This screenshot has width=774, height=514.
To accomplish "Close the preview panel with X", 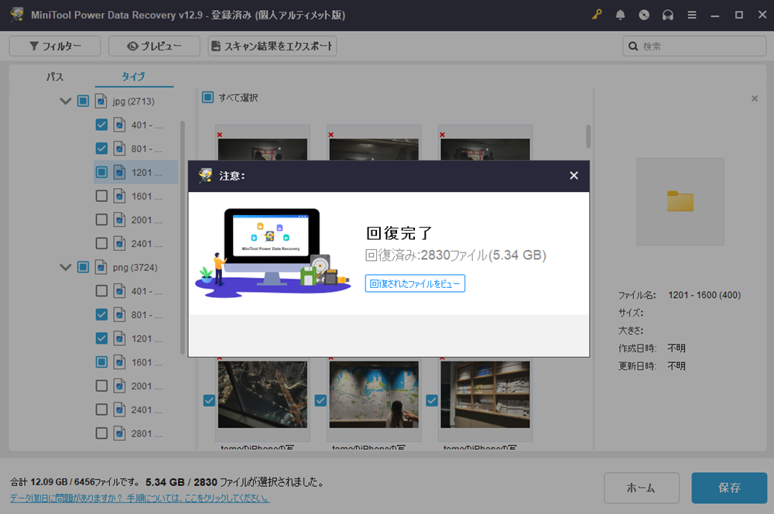I will click(754, 99).
